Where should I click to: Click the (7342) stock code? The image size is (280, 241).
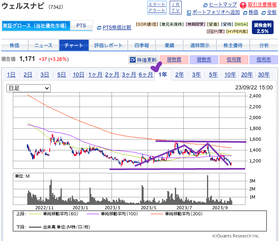tap(56, 7)
